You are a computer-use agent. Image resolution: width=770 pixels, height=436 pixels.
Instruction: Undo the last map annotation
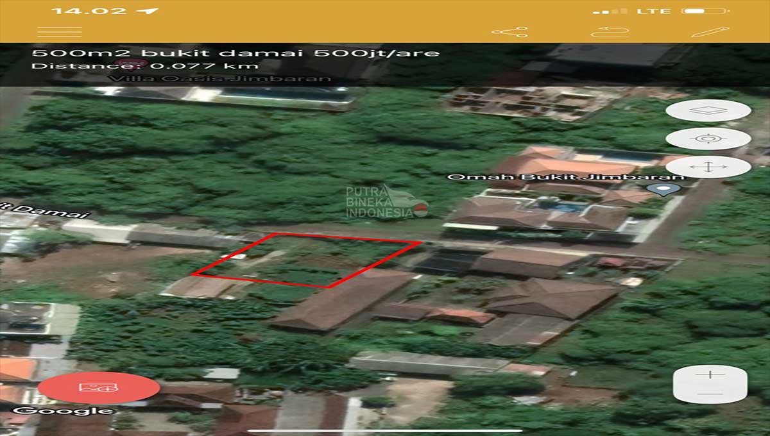tap(608, 30)
